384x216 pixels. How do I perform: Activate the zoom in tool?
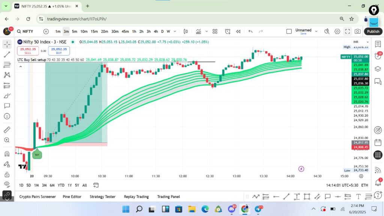point(7,140)
